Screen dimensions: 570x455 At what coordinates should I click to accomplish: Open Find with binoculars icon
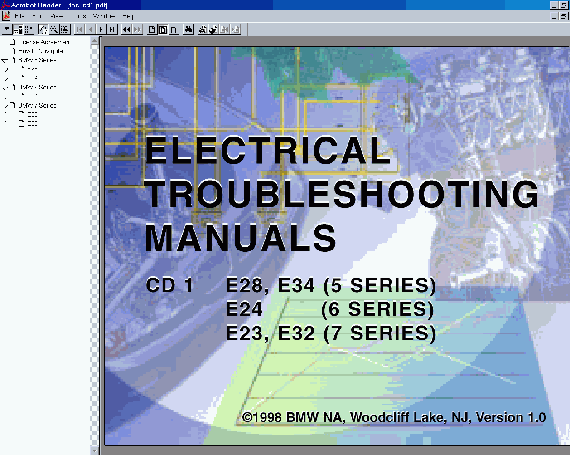pyautogui.click(x=188, y=29)
